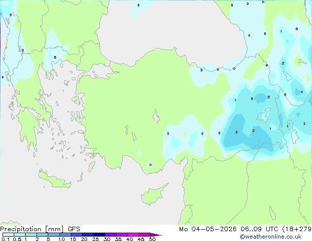Select the legend swatch between 0.1 and 0.5
This screenshot has height=241, width=312.
point(8,235)
